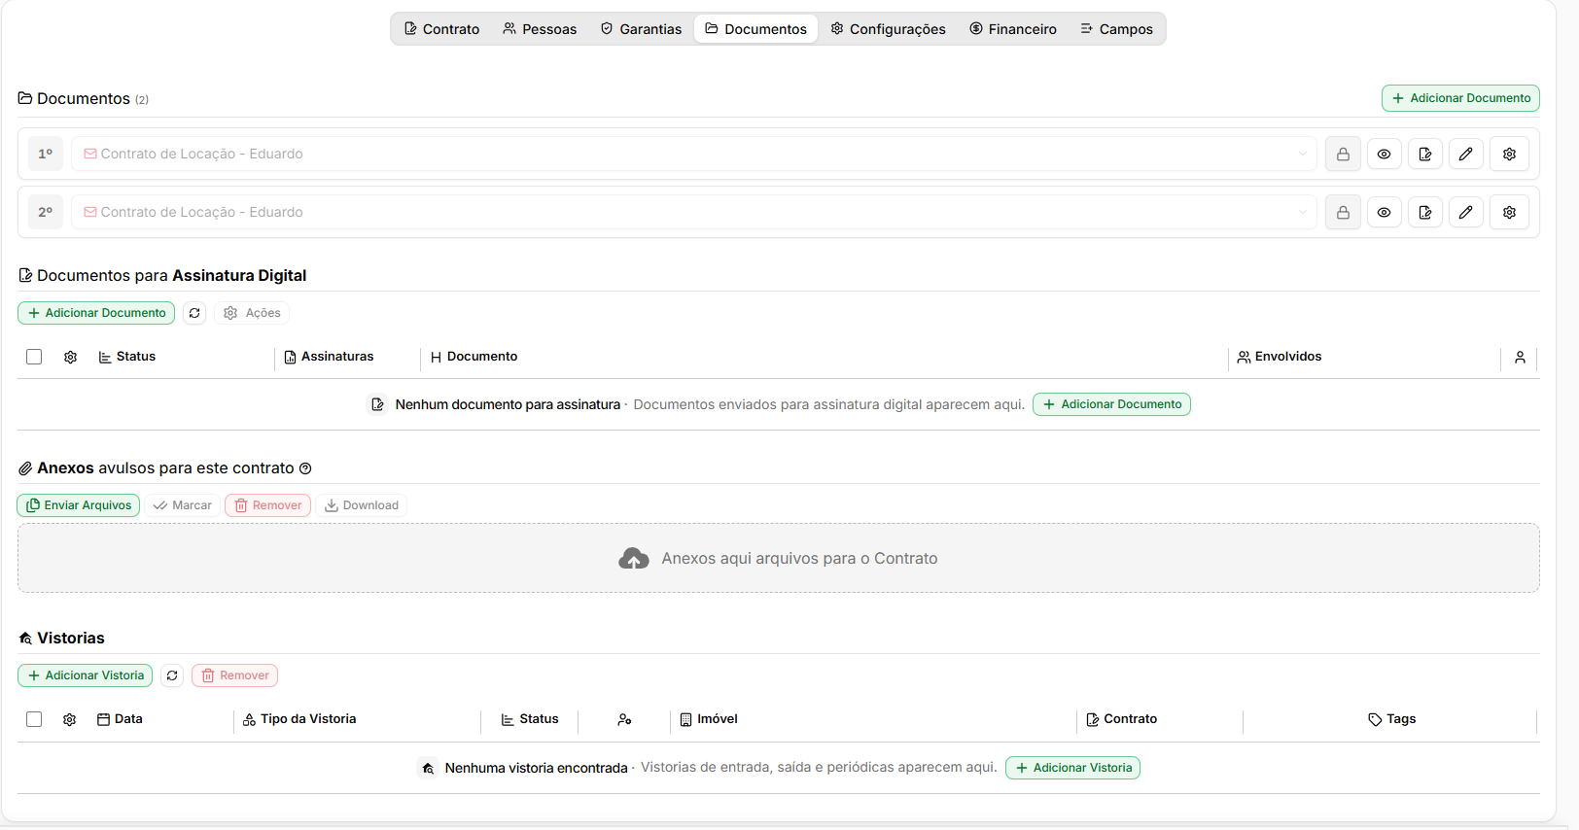Screen dimensions: 1579x830
Task: Click Adicionar Documento under Assinatura Digital heading
Action: click(x=96, y=313)
